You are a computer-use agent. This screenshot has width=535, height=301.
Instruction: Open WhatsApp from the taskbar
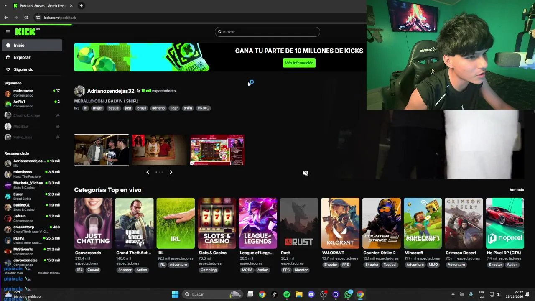(348, 294)
